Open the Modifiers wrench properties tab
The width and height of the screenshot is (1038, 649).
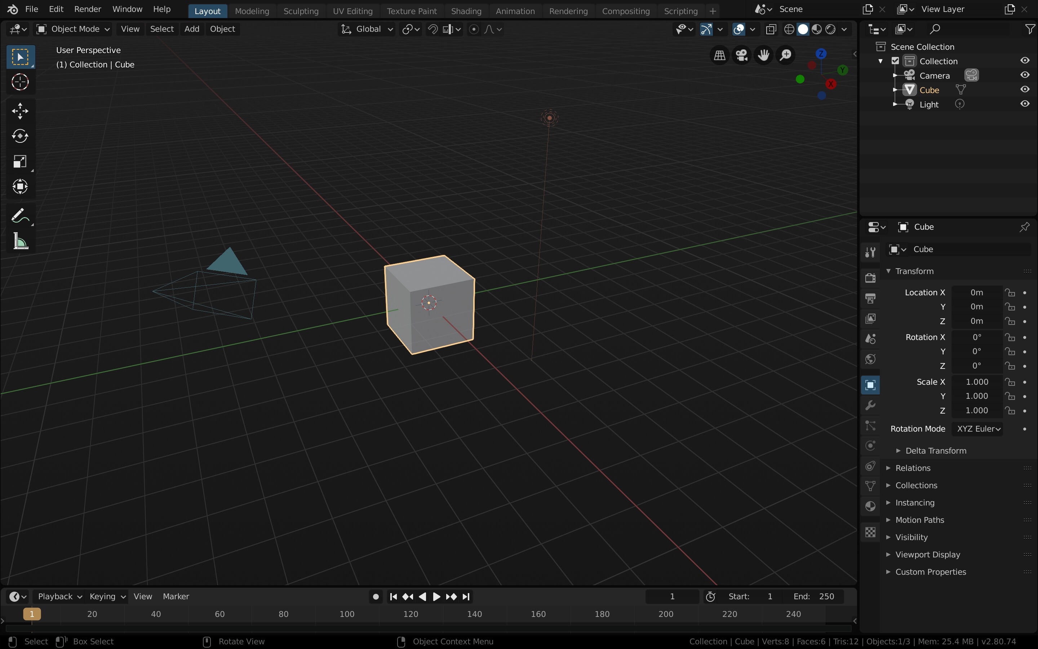(870, 405)
